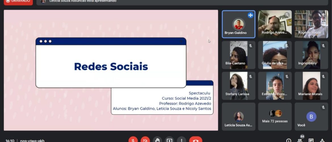The width and height of the screenshot is (332, 142).
Task: Raise hand using the hand icon
Action: pos(157,140)
